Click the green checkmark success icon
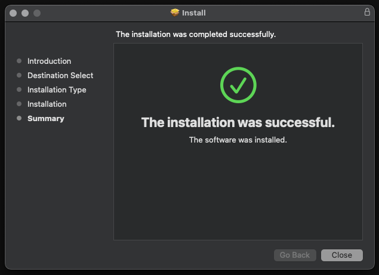379x275 pixels. [x=238, y=85]
